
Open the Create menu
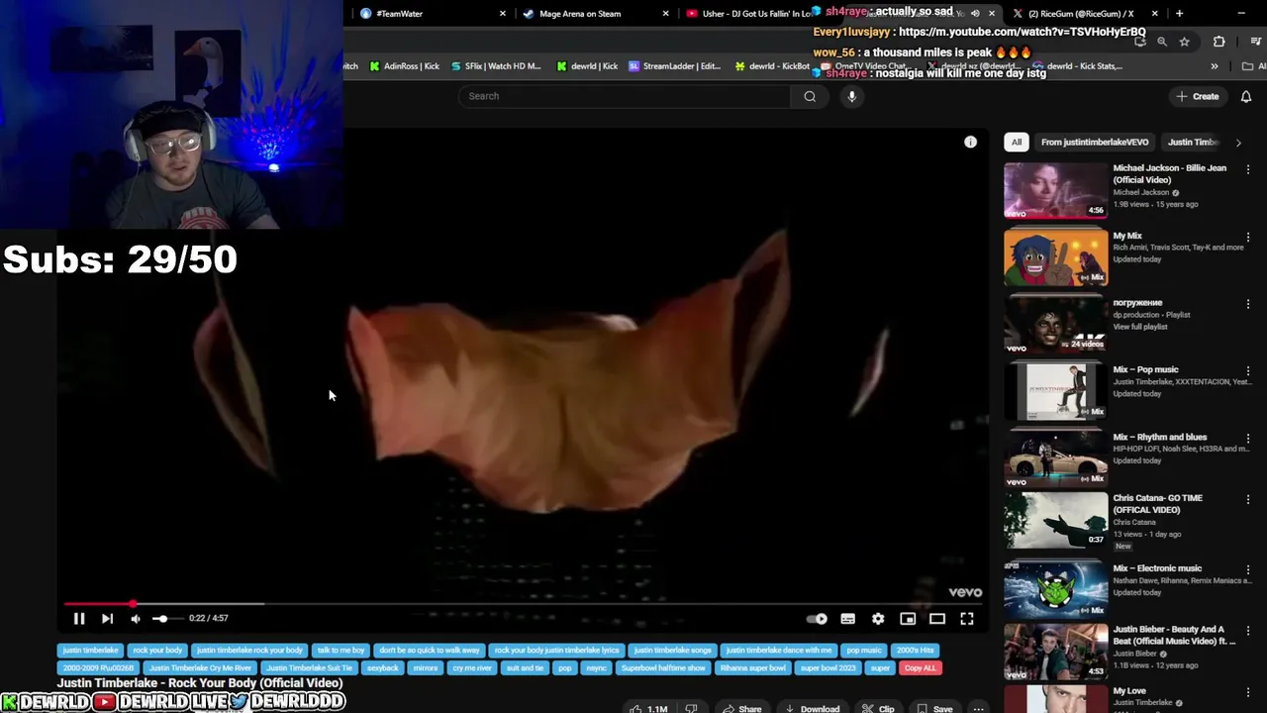tap(1198, 96)
